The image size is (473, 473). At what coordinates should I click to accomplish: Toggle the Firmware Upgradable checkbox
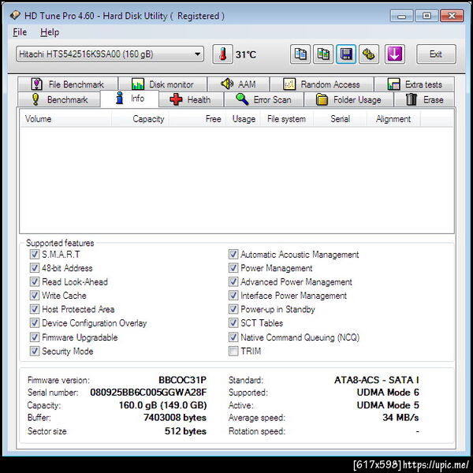(35, 337)
